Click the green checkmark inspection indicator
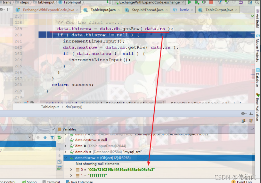Image resolution: width=261 pixels, height=183 pixels. 252,16
